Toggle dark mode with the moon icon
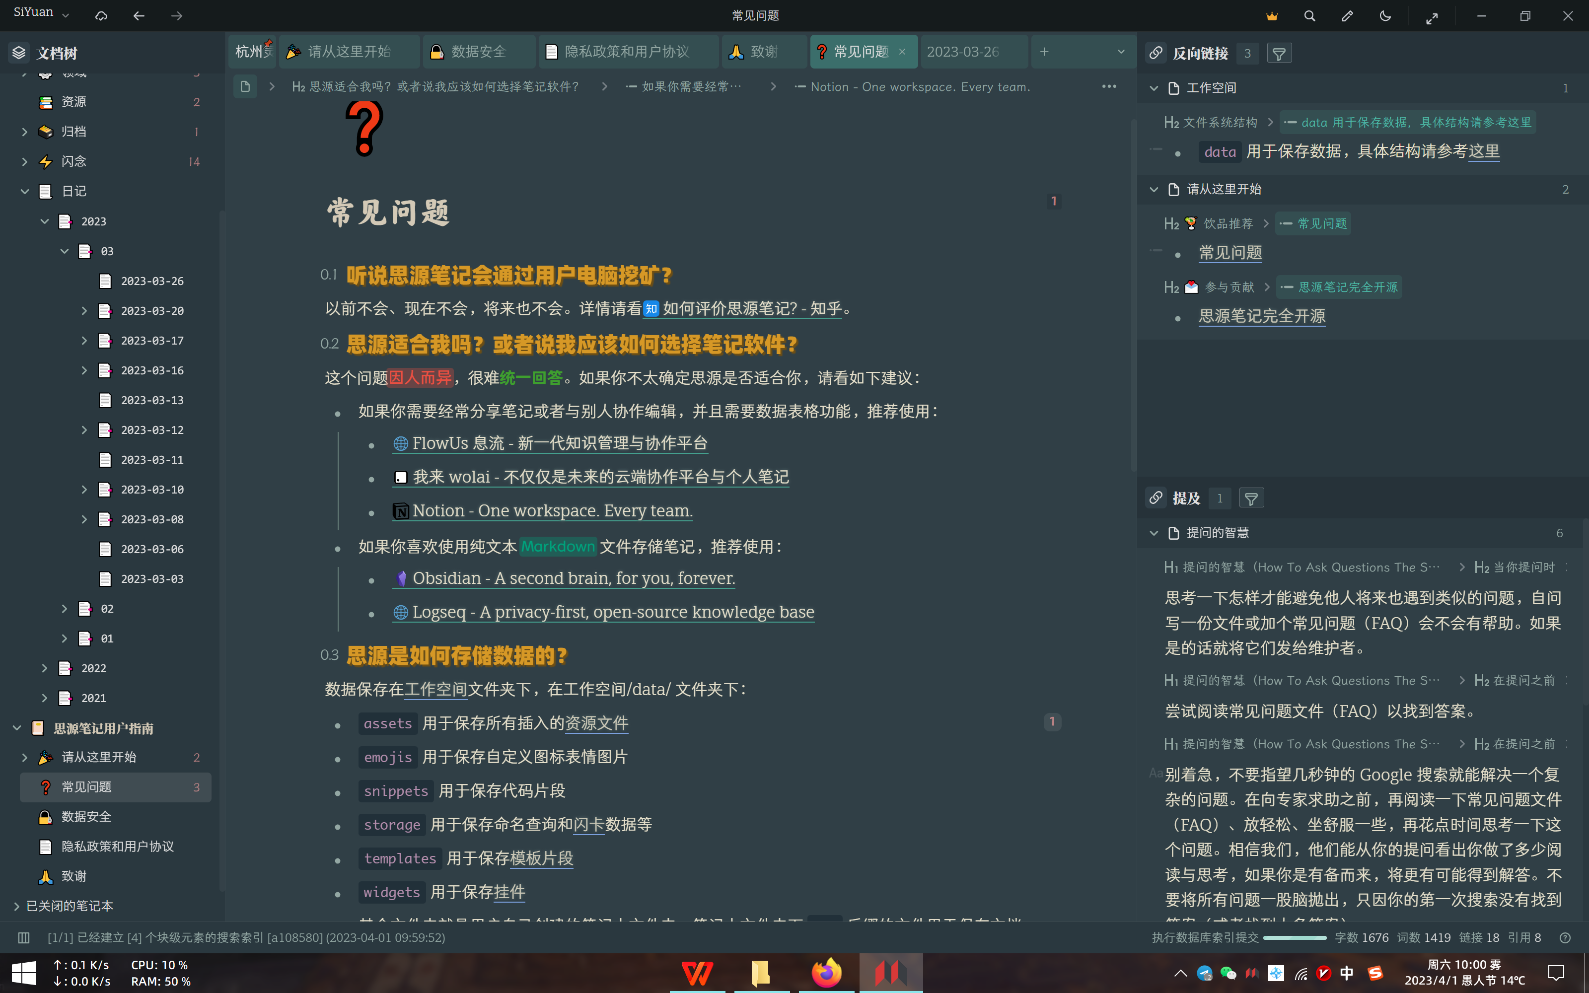 click(x=1386, y=16)
